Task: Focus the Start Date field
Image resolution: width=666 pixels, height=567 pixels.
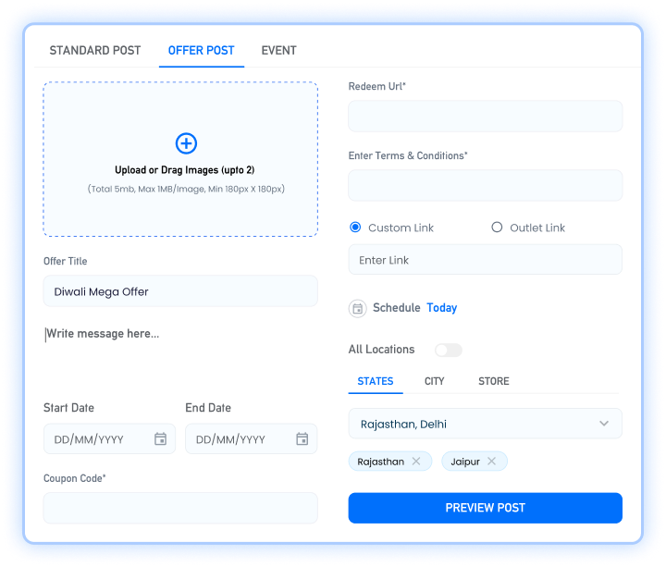Action: pyautogui.click(x=109, y=438)
